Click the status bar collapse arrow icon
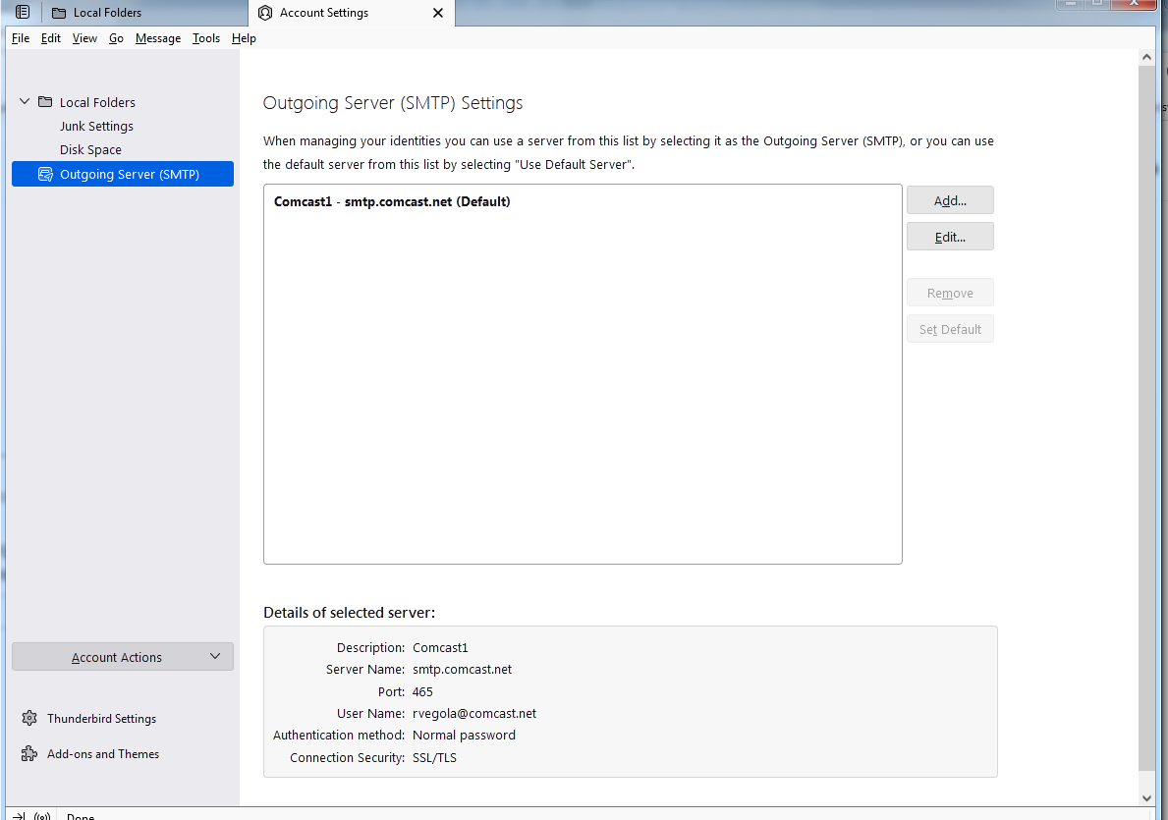1168x820 pixels. coord(19,816)
